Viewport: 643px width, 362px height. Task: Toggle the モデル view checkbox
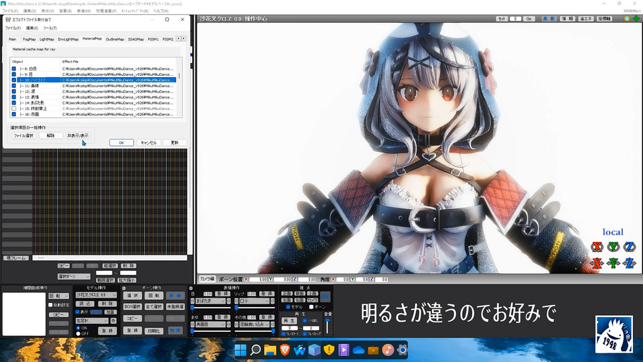288,307
